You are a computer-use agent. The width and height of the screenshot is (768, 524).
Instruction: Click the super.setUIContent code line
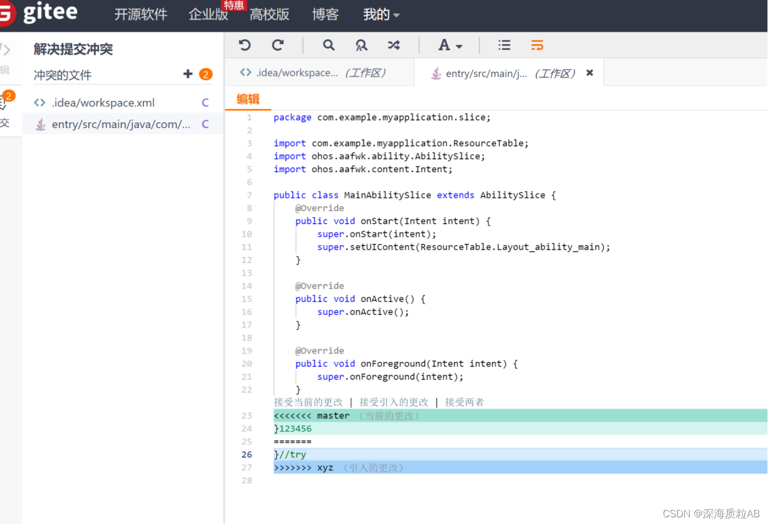pyautogui.click(x=464, y=247)
